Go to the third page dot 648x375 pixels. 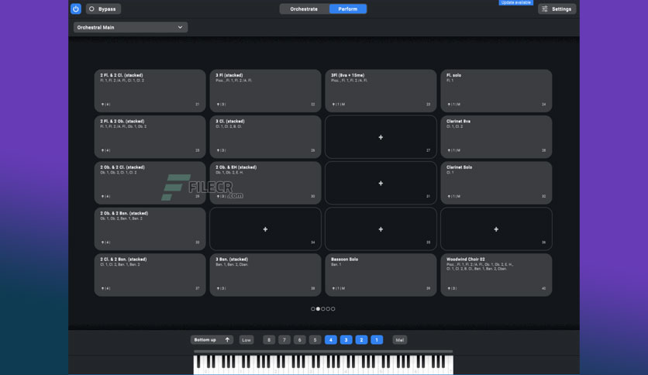tap(323, 308)
